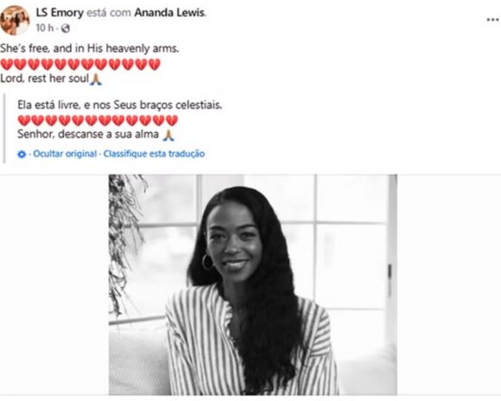Open the post options three-dots menu
Screen dimensions: 501x401
[492, 20]
